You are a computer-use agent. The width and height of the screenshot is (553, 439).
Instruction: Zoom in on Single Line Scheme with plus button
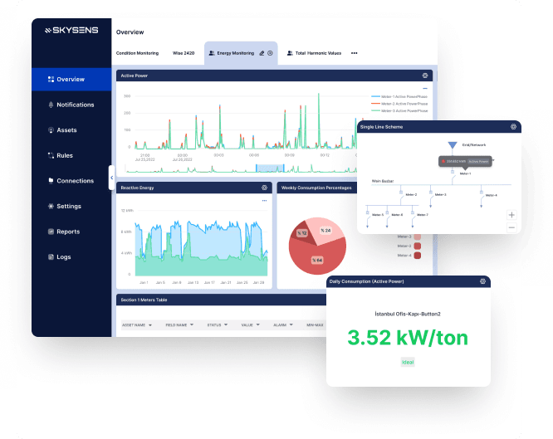[x=511, y=214]
